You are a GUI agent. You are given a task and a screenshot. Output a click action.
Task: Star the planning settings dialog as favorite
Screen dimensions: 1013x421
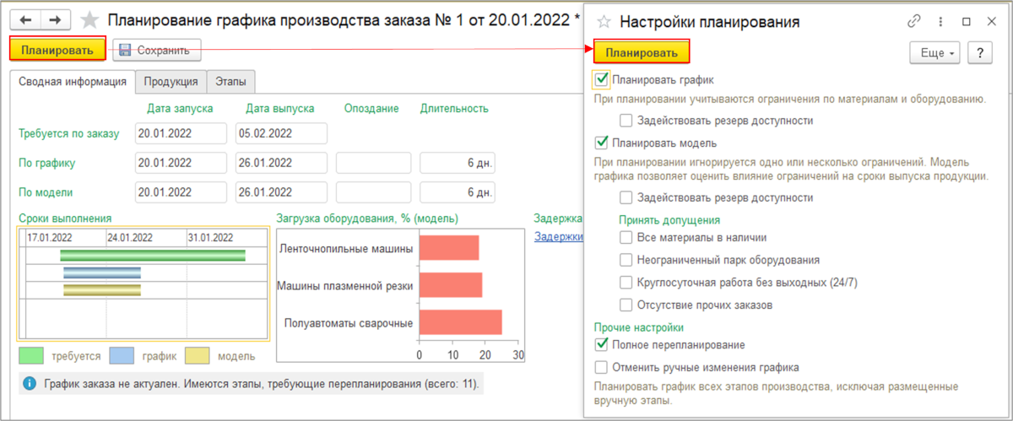coord(604,22)
